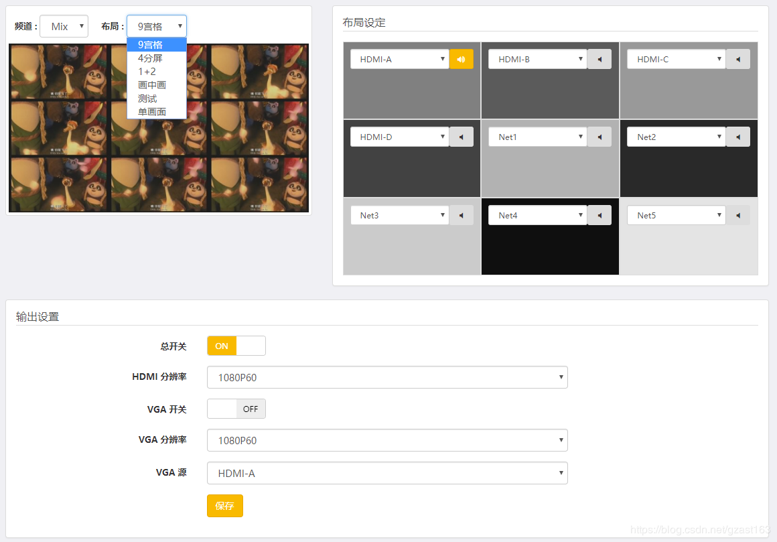Select 单画面 in the layout list

[x=157, y=112]
